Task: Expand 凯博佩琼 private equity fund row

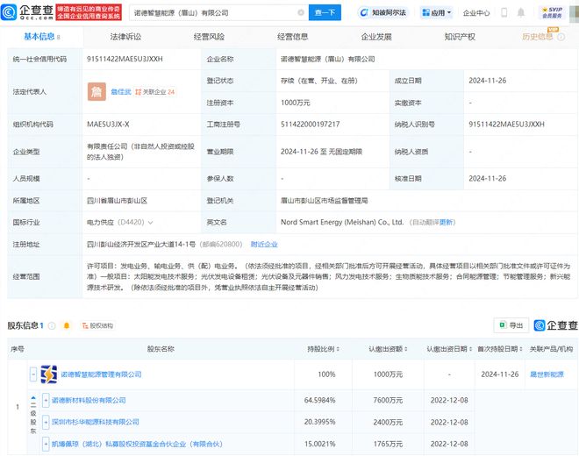Action: pyautogui.click(x=46, y=444)
